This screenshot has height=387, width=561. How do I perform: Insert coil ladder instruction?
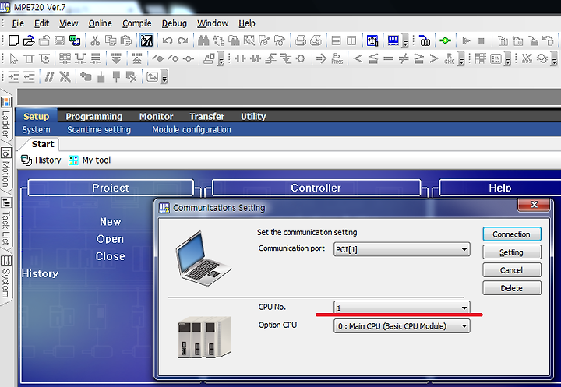[x=301, y=58]
